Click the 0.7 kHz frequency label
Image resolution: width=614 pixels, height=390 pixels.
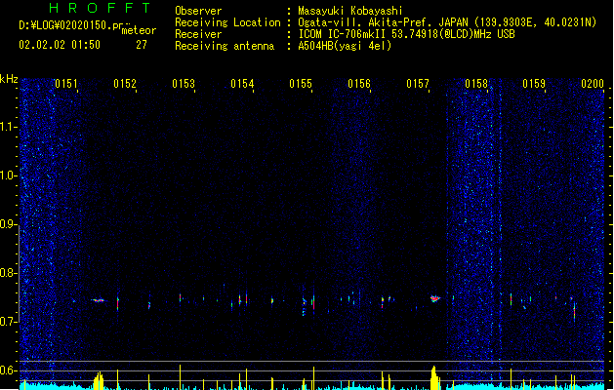tap(8, 322)
